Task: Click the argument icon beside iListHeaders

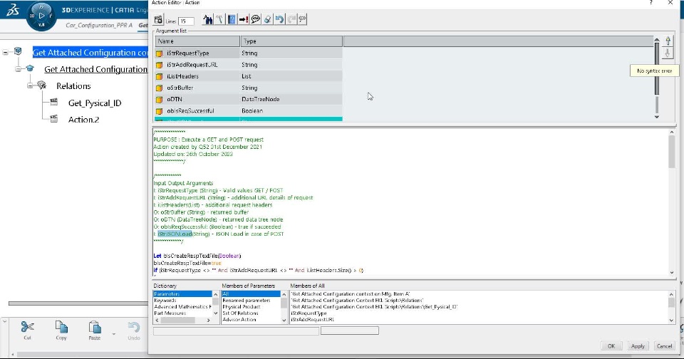Action: (159, 76)
